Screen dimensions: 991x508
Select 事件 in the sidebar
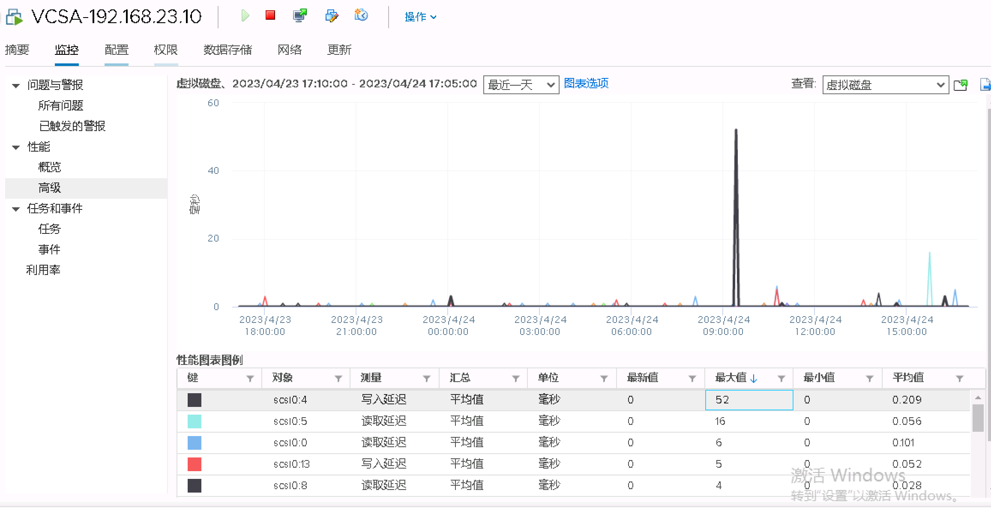pyautogui.click(x=50, y=249)
